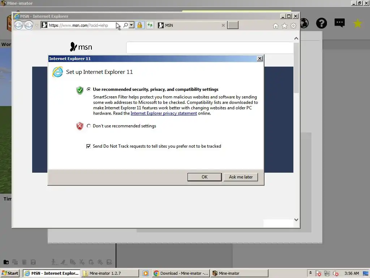This screenshot has width=370, height=278.
Task: Click Action Center flag tray icon
Action: tap(318, 273)
